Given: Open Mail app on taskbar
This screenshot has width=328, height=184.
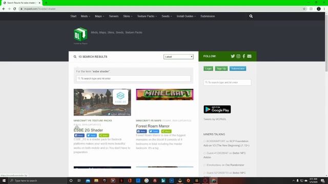Looking at the screenshot, I should pyautogui.click(x=88, y=180).
